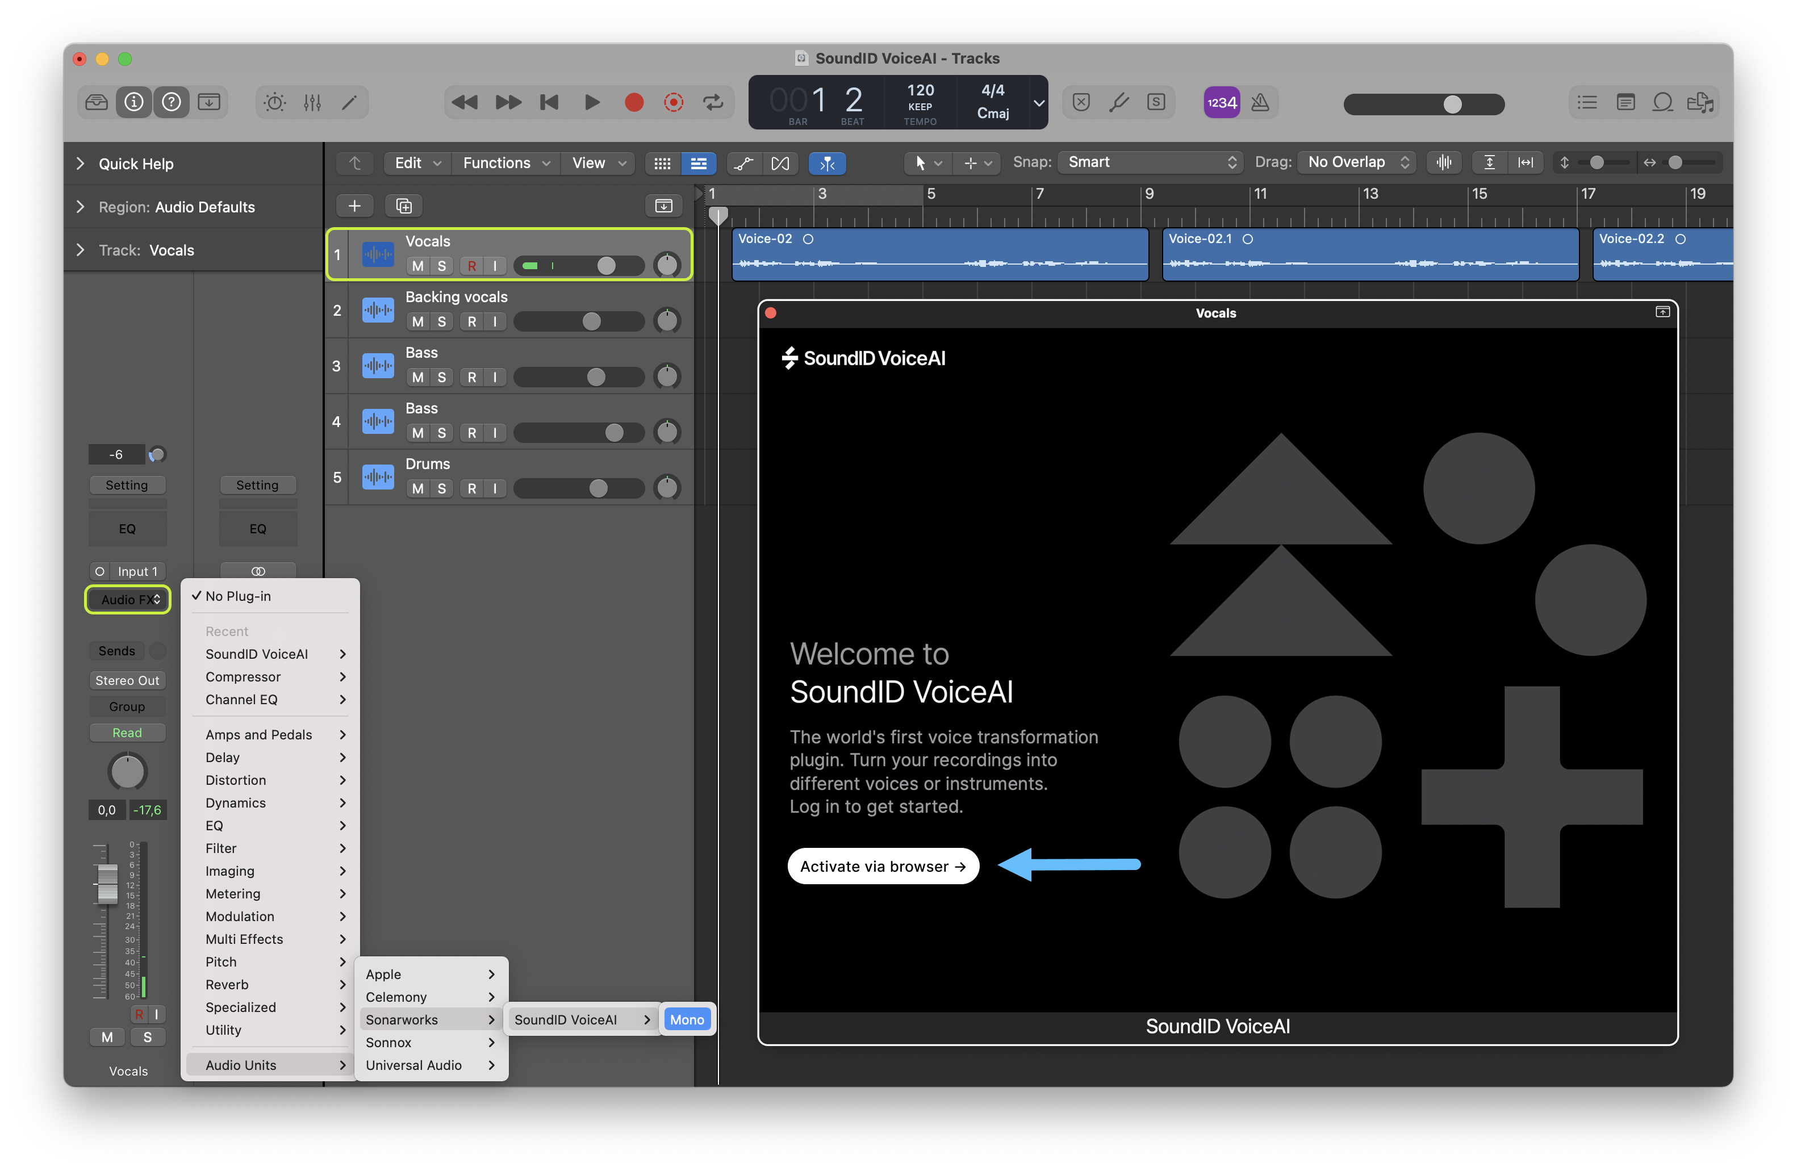Mute the Vocals track
1797x1171 pixels.
417,266
